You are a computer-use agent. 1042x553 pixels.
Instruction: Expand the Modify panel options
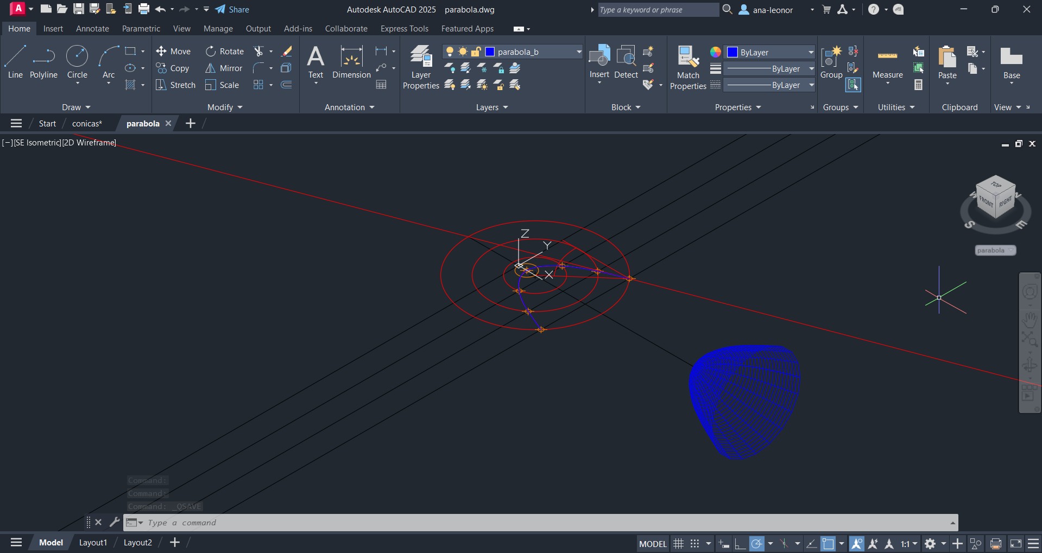225,107
